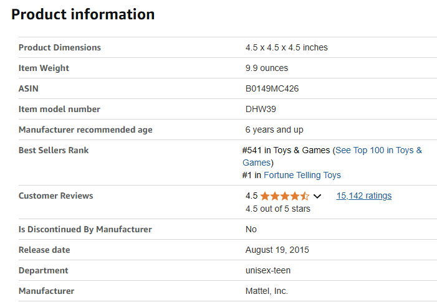Viewport: 437px width, 302px height.
Task: Click the Is Discontinued By Manufacturer label
Action: [85, 229]
